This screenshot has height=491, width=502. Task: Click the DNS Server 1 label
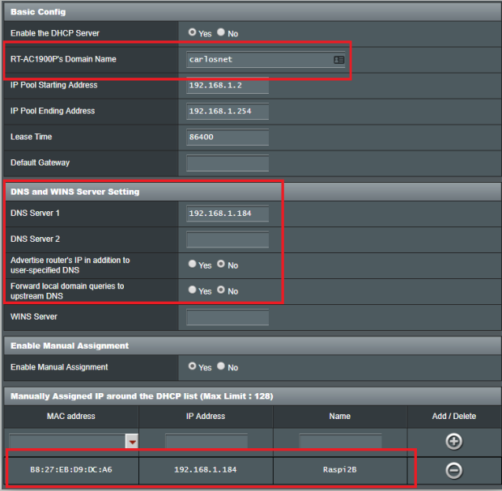[35, 213]
